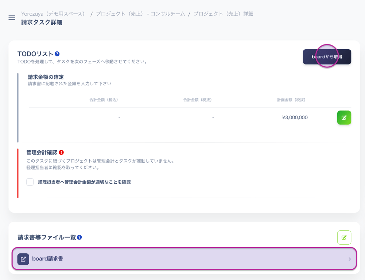Click the TODOリスト help question icon
365x280 pixels.
tap(57, 54)
